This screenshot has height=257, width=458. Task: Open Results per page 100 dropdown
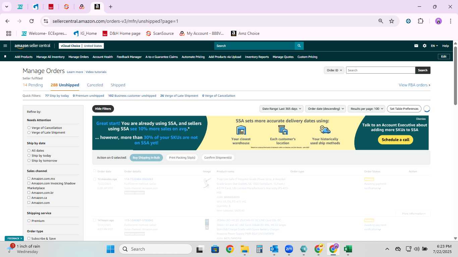pyautogui.click(x=366, y=109)
